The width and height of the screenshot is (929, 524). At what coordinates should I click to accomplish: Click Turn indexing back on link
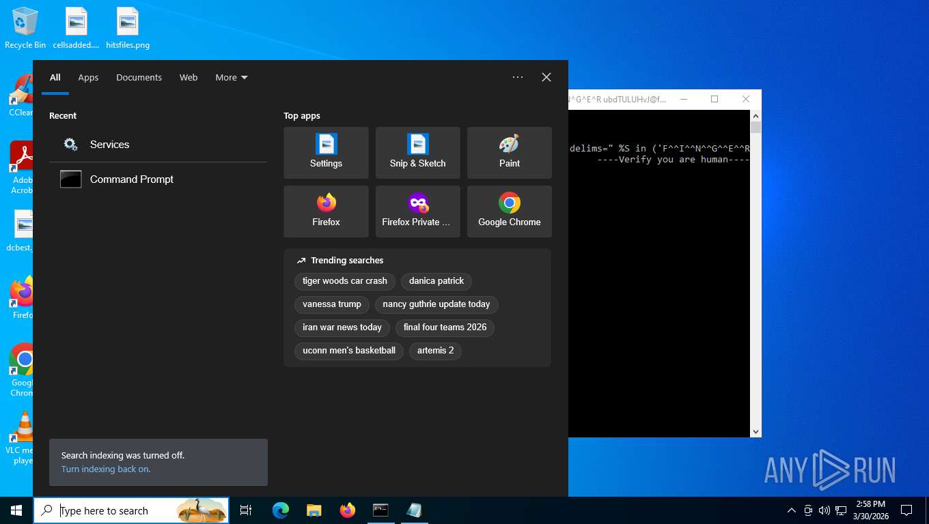106,469
